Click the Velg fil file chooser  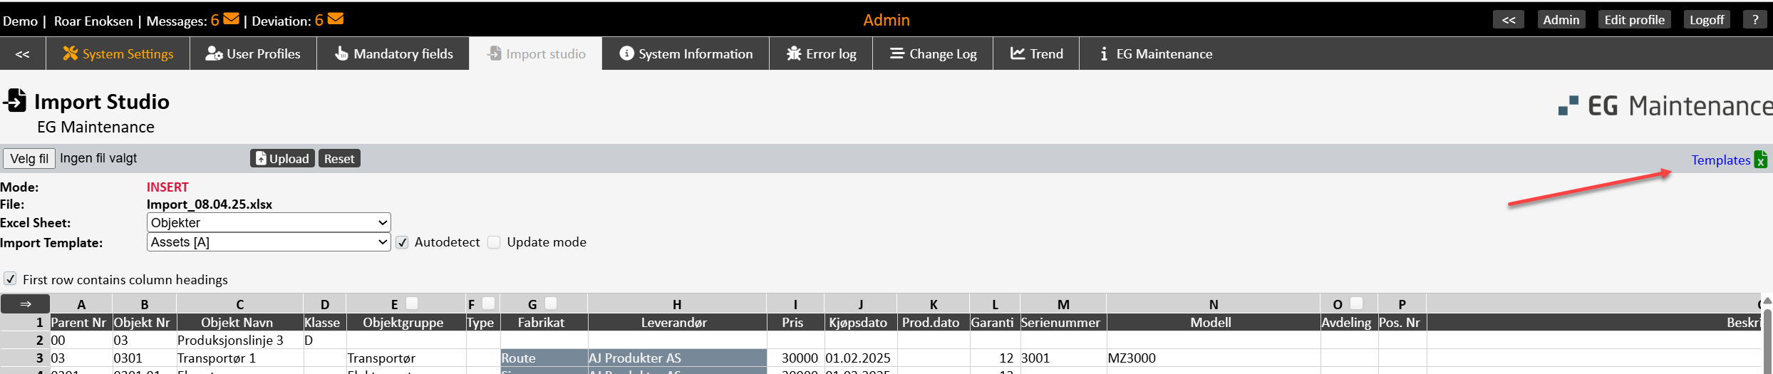pos(29,159)
